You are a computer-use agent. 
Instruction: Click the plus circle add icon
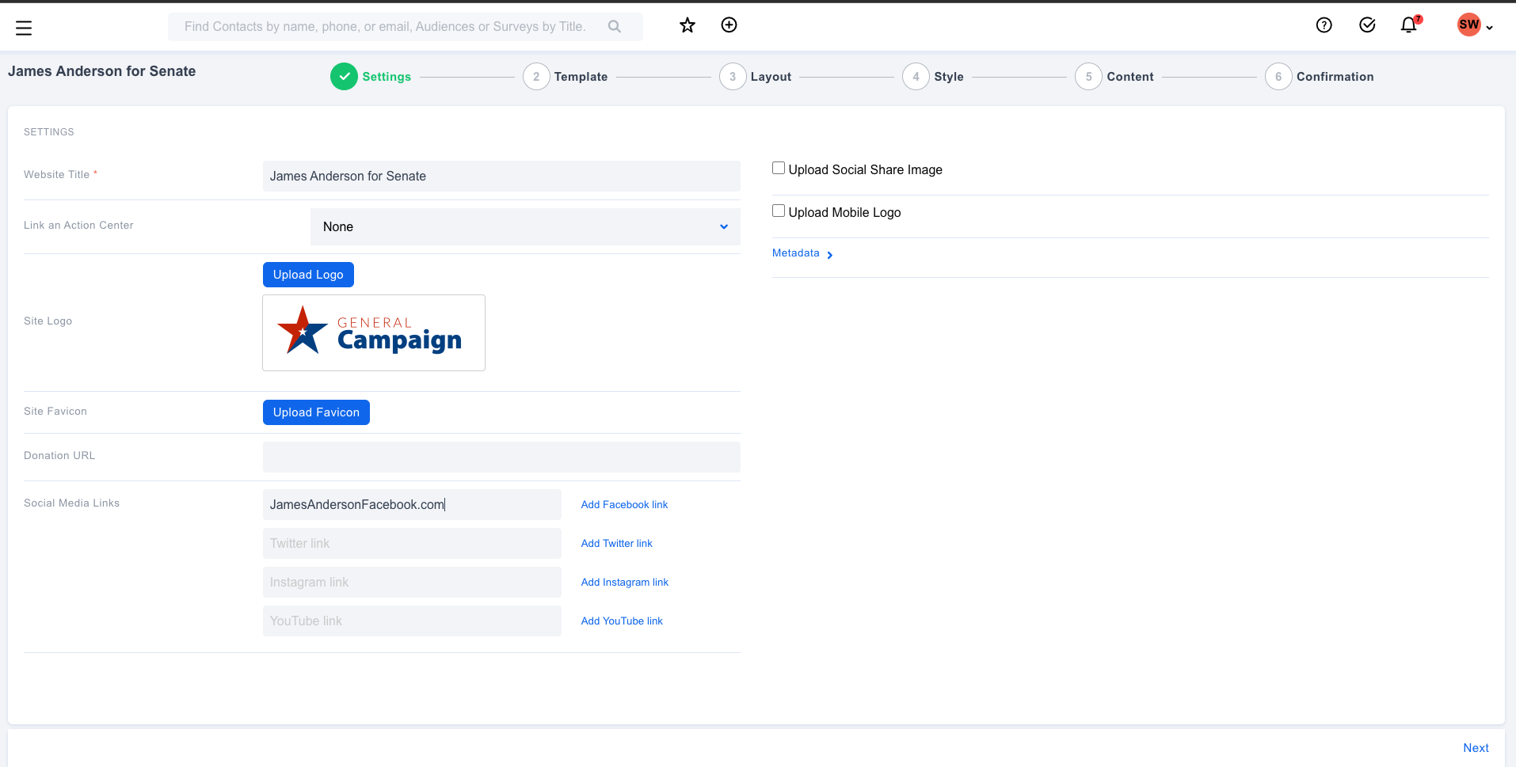pos(729,25)
